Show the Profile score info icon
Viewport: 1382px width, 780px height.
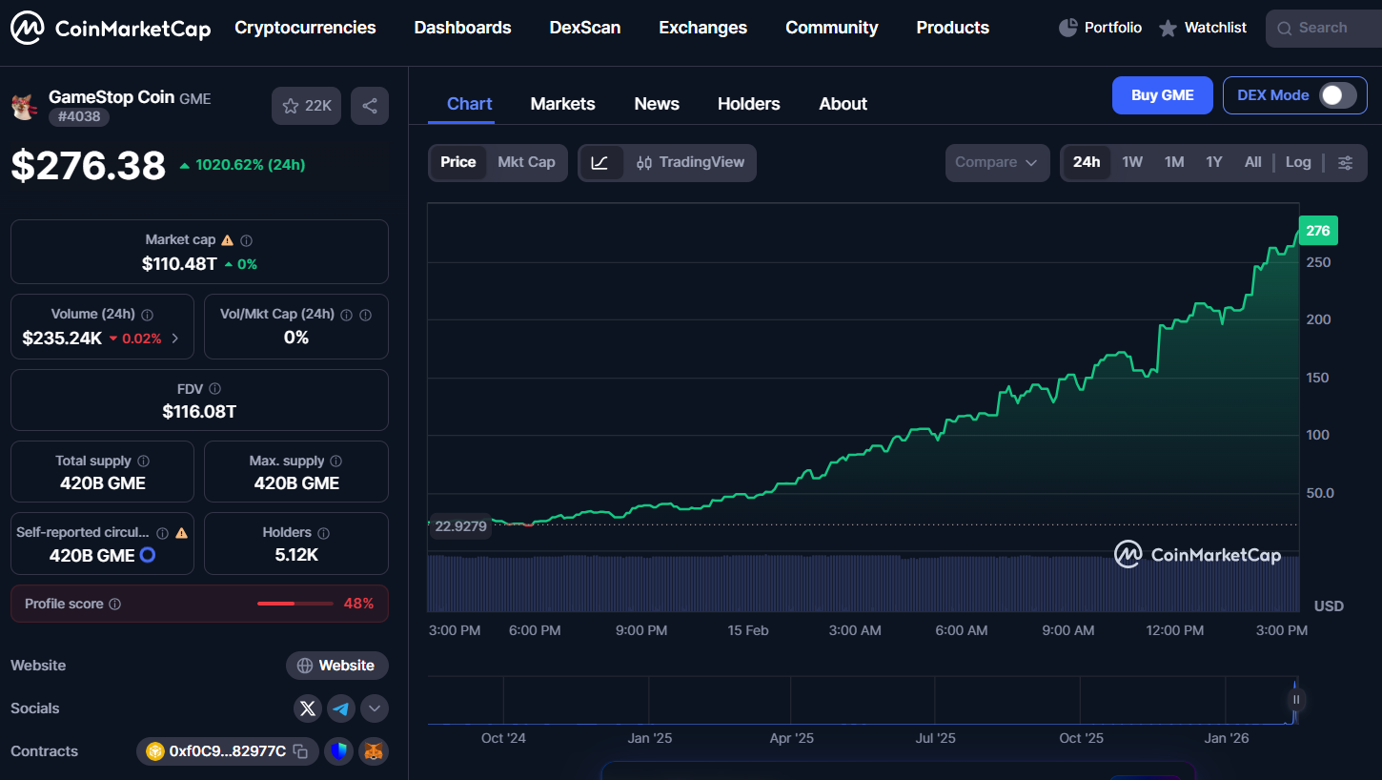point(115,605)
